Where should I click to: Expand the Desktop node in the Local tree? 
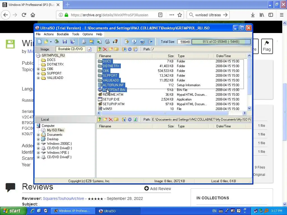coord(38,139)
